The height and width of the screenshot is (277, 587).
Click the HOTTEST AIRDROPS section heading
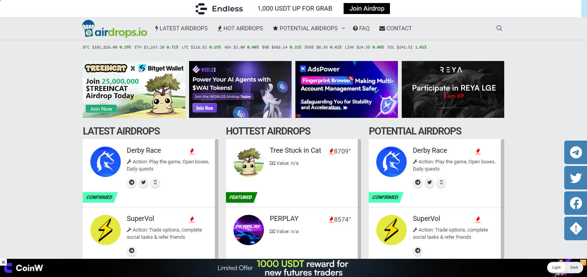point(268,131)
